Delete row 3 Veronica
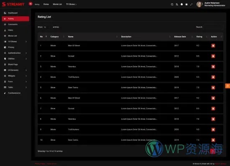230x166 pixels. coord(213,67)
